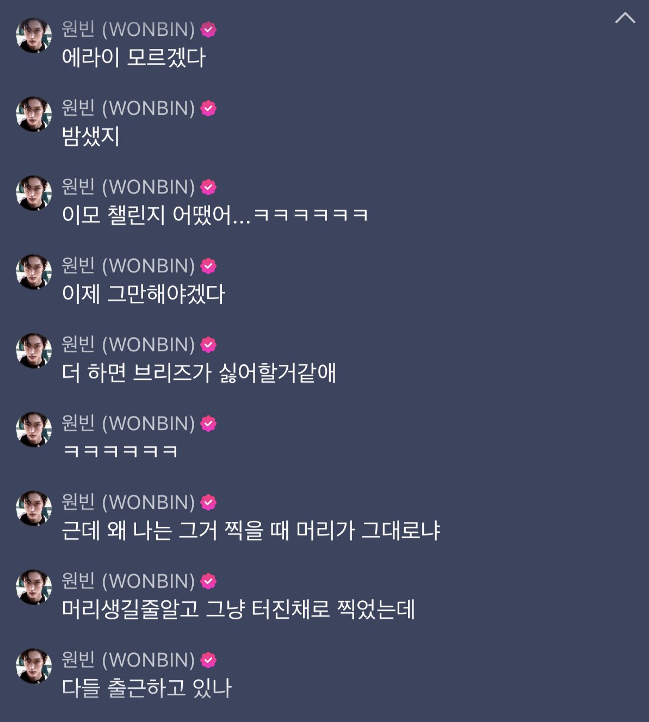Click the verified badge above the ㅋㅋㅋㅋㅋㅋ-only message
The image size is (649, 722).
(x=208, y=424)
